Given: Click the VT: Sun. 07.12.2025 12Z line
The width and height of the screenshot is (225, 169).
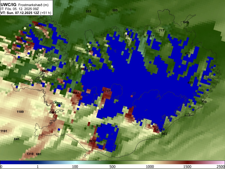Looking at the screenshot, I should (x=26, y=13).
